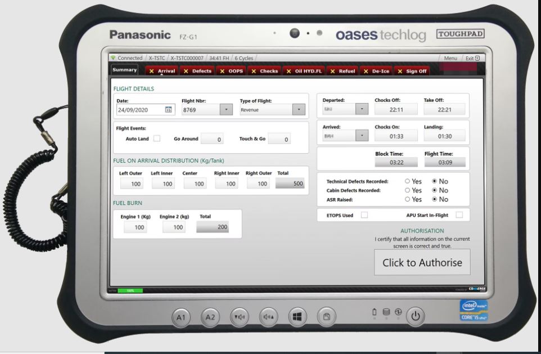This screenshot has width=541, height=354.
Task: Click the volume up hardware button
Action: click(x=268, y=317)
